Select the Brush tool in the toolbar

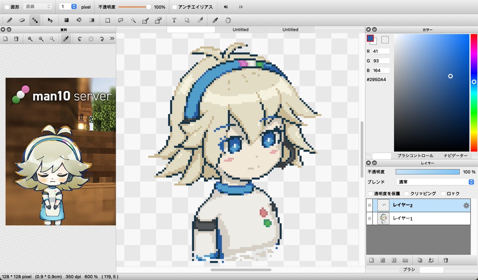pos(10,20)
